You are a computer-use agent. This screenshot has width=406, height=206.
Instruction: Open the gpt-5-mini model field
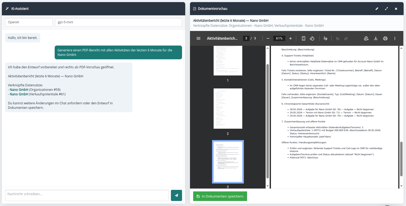(x=118, y=22)
